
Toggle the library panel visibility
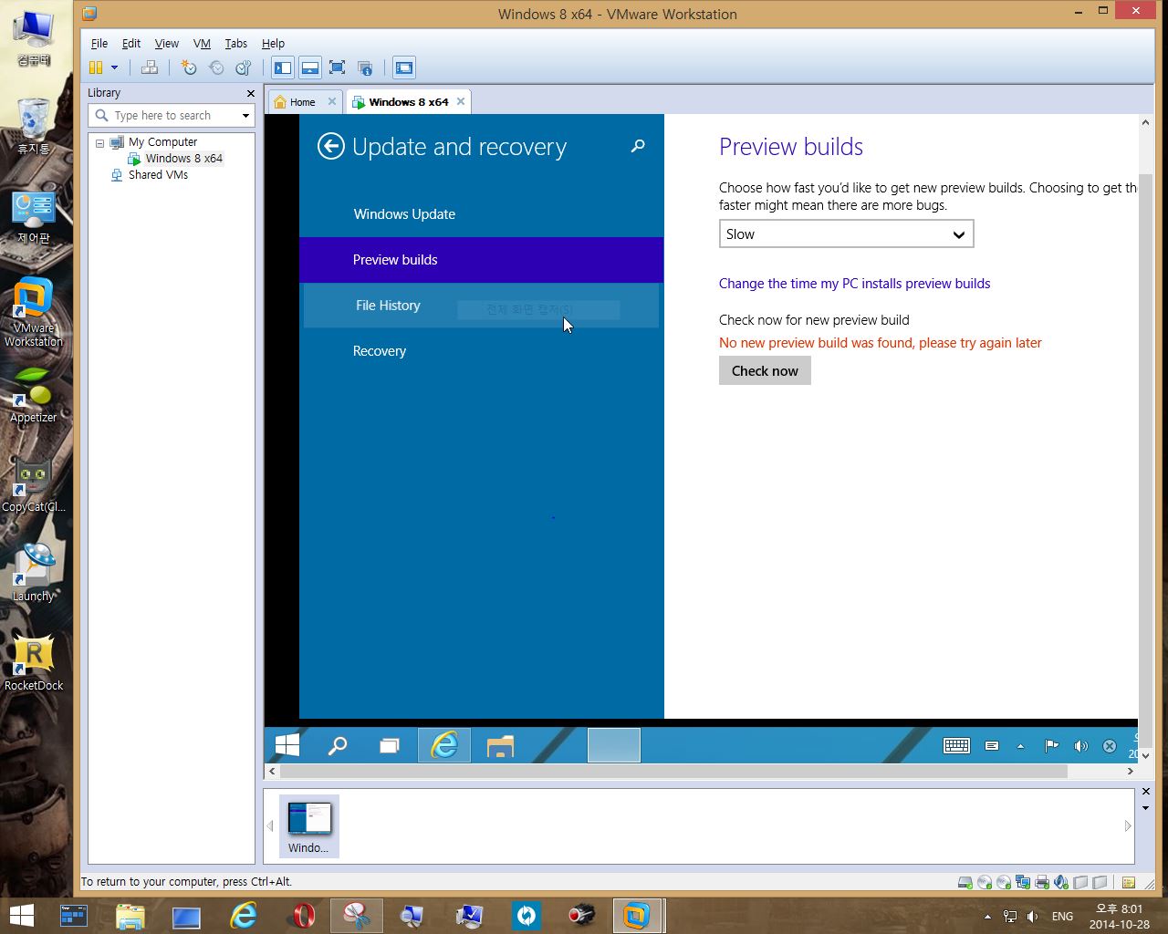tap(283, 67)
